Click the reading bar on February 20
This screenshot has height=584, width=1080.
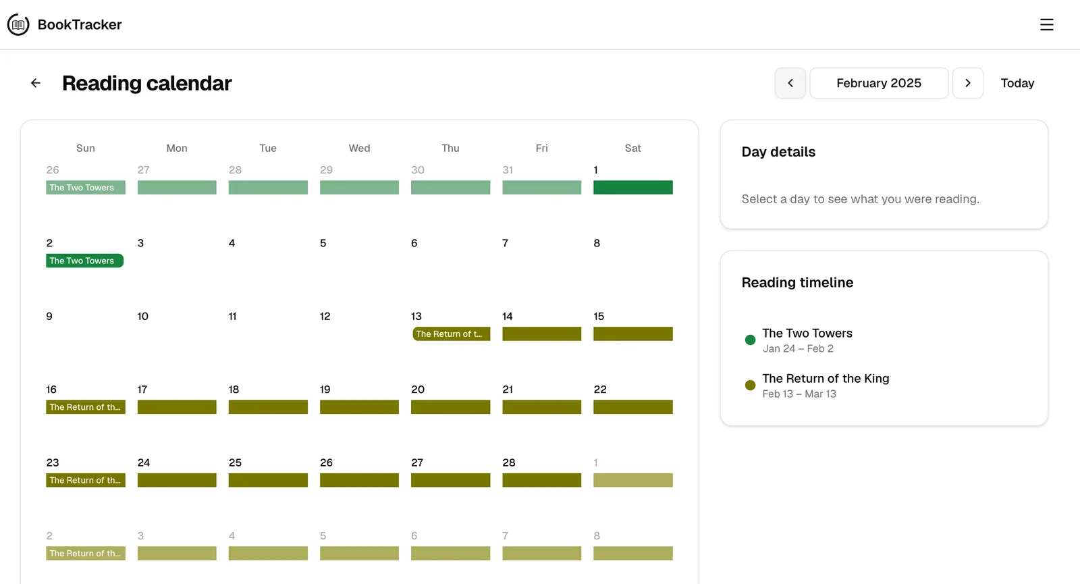(450, 407)
